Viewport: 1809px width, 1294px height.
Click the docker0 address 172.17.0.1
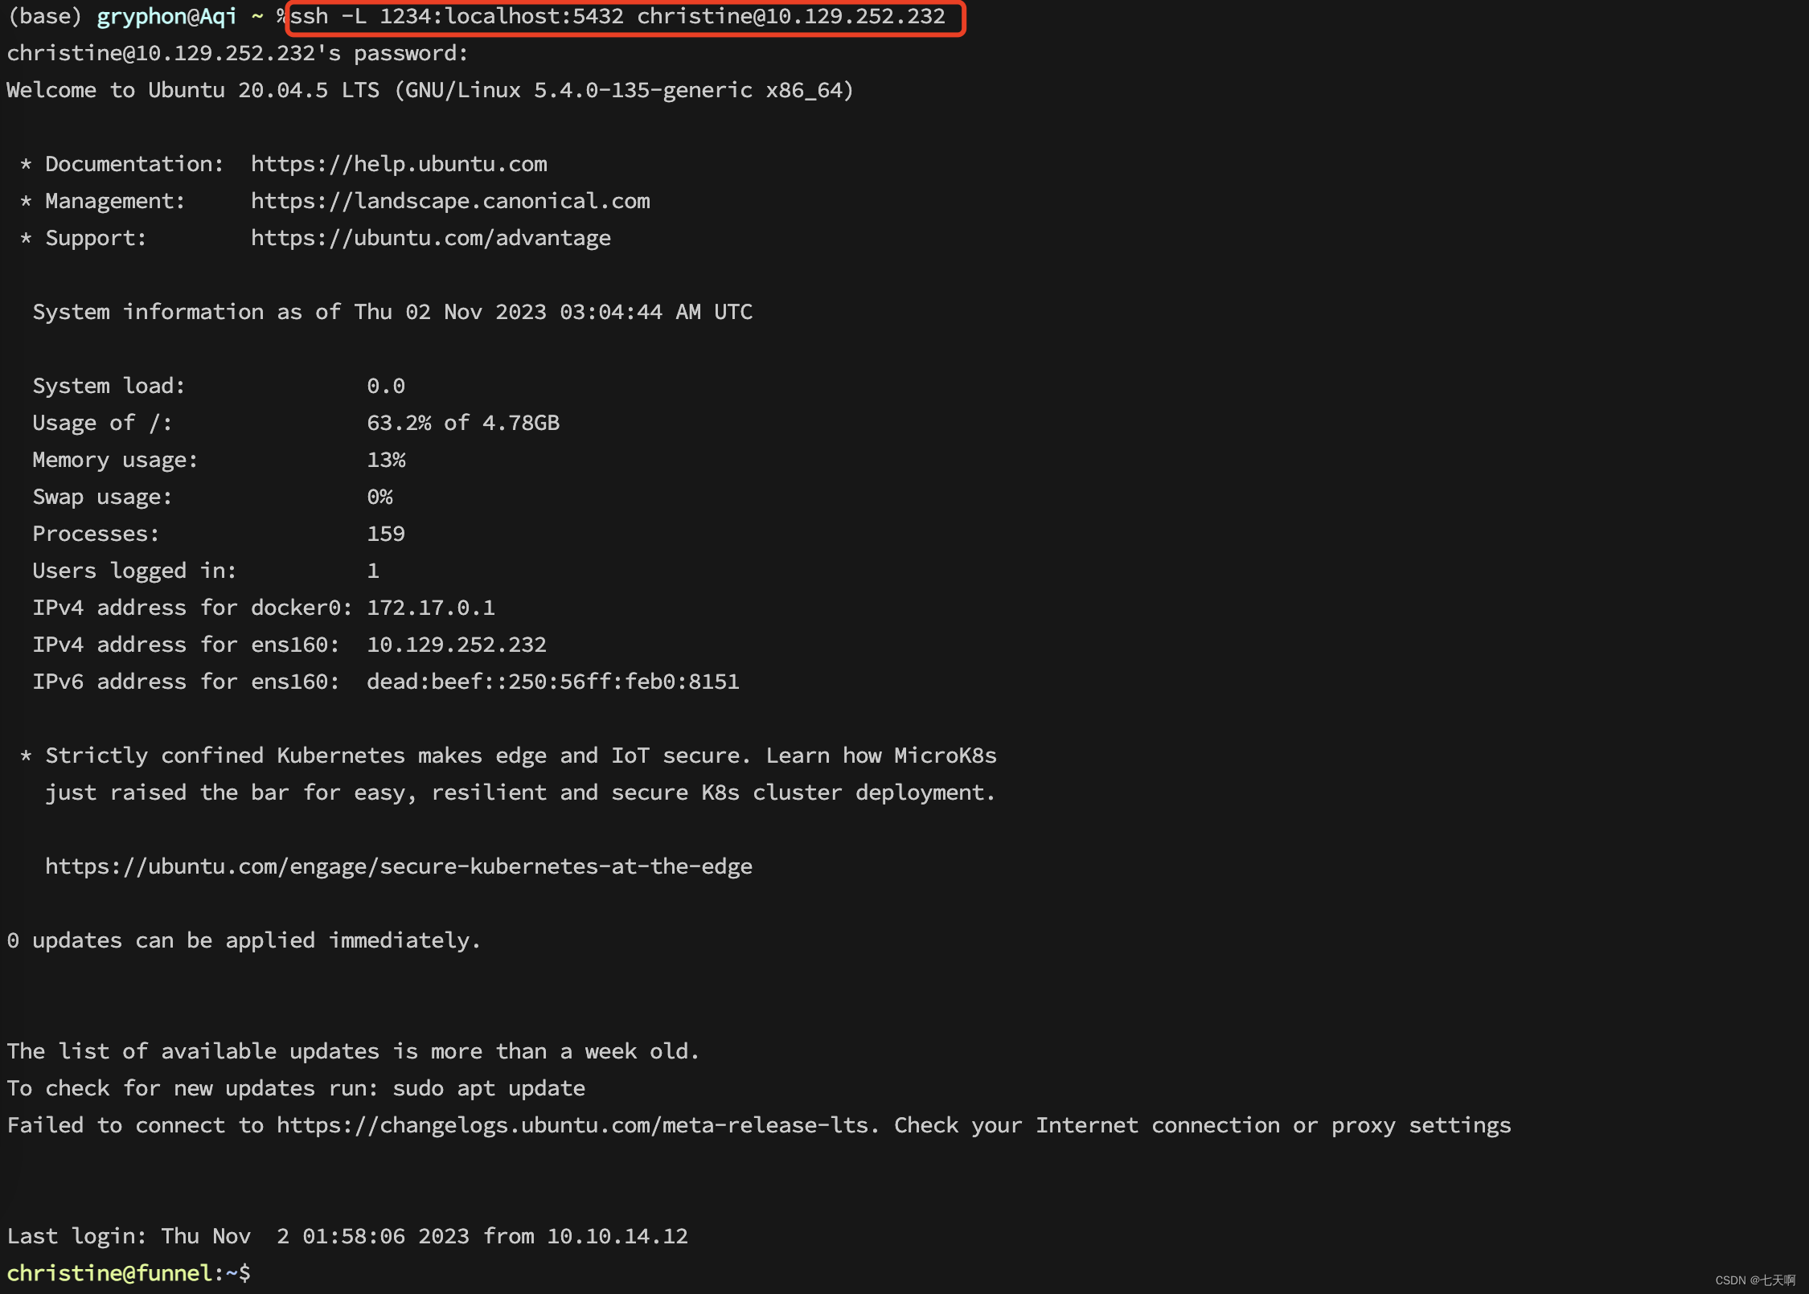coord(431,608)
